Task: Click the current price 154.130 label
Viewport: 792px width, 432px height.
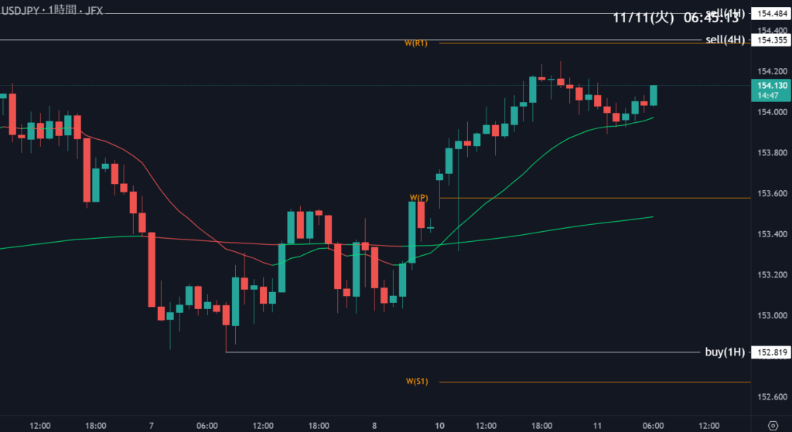Action: (772, 86)
